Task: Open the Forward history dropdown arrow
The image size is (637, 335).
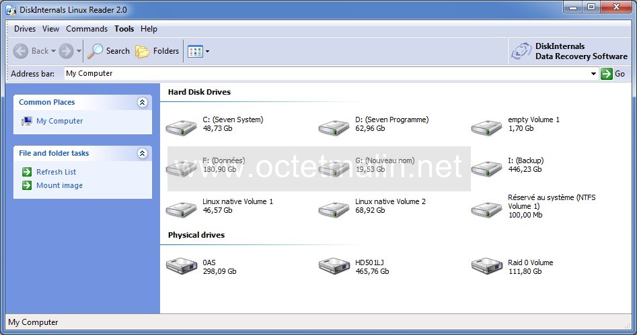Action: (x=79, y=51)
